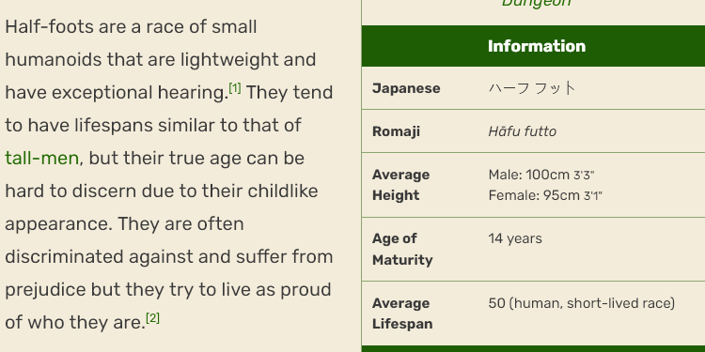Click the green Information section header
The width and height of the screenshot is (705, 352).
(x=533, y=46)
